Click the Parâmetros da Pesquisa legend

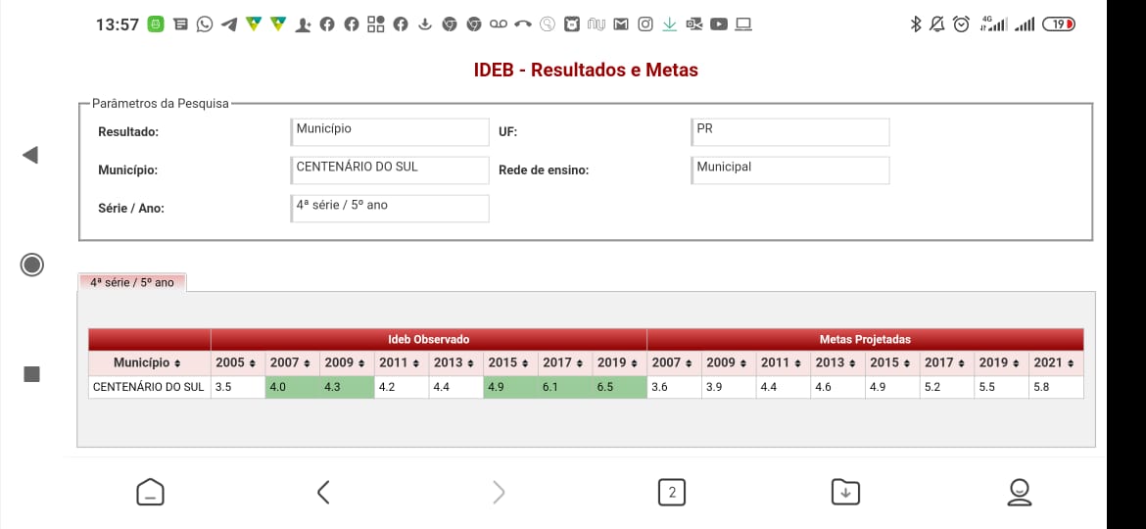160,104
